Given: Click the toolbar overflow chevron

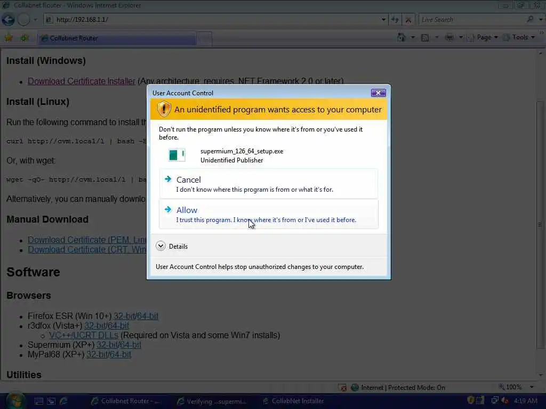Looking at the screenshot, I should tap(542, 34).
